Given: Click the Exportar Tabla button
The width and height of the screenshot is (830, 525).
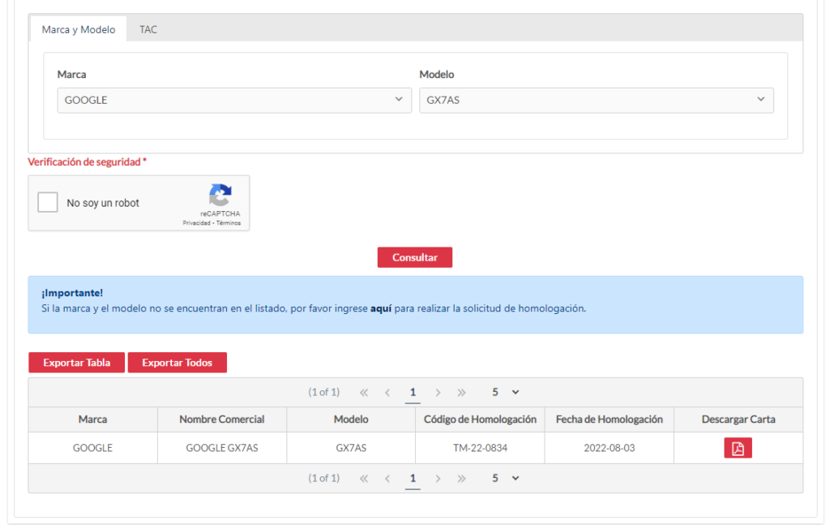Looking at the screenshot, I should tap(77, 363).
